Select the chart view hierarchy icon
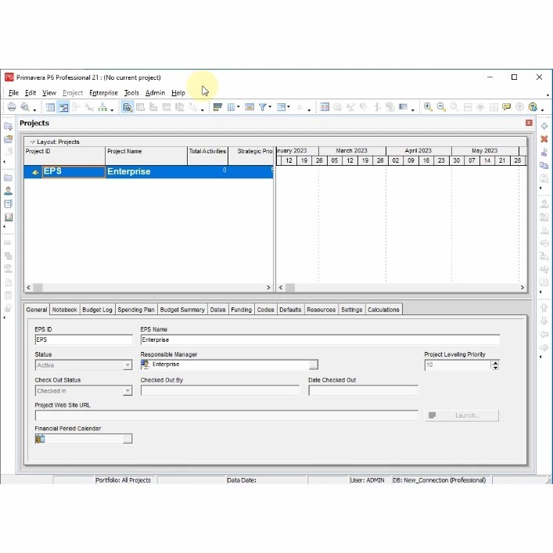This screenshot has width=553, height=553. (102, 107)
